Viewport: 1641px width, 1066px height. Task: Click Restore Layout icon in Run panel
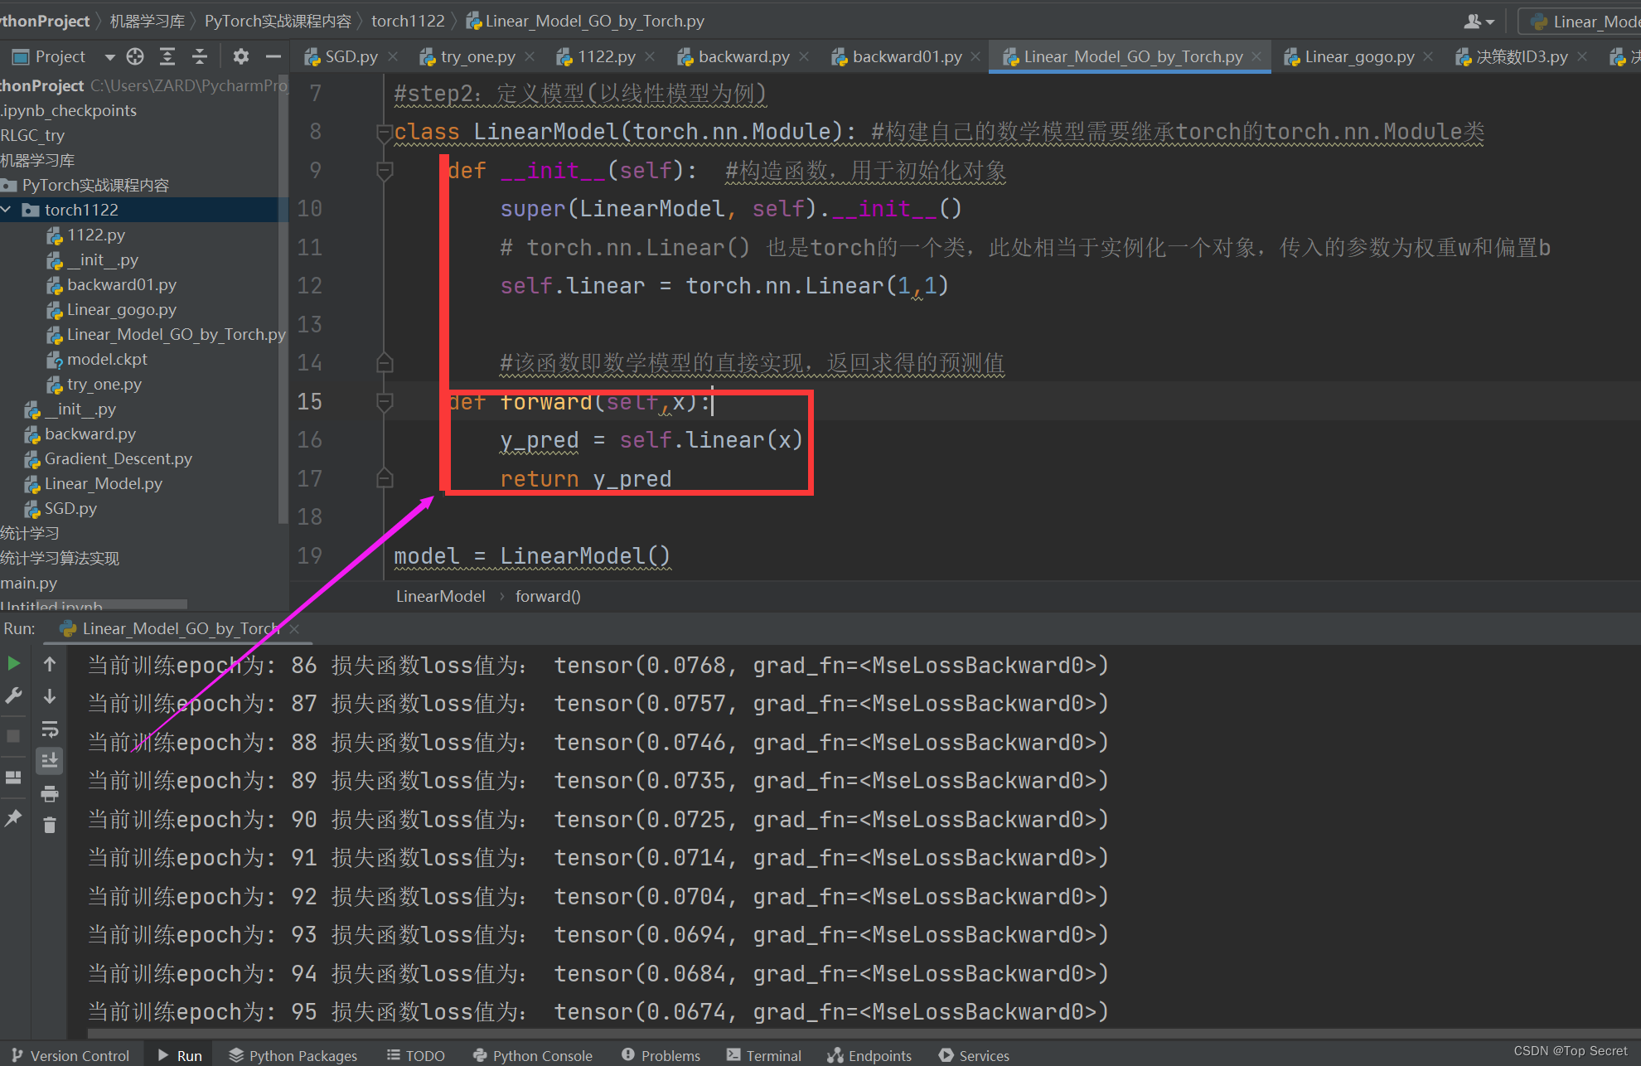point(13,778)
